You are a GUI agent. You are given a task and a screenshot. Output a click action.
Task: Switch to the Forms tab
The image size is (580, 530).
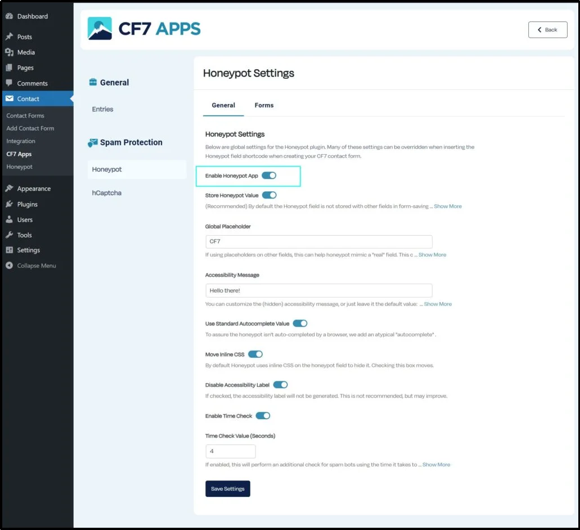coord(264,105)
